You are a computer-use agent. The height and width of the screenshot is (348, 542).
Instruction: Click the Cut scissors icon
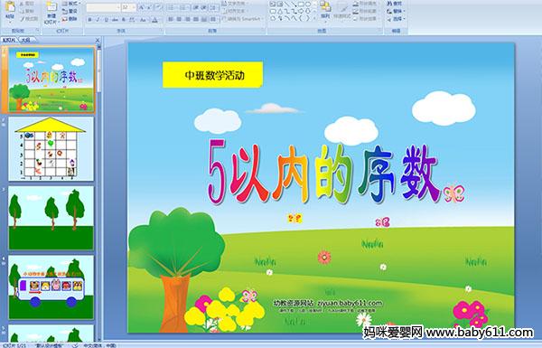pos(22,4)
